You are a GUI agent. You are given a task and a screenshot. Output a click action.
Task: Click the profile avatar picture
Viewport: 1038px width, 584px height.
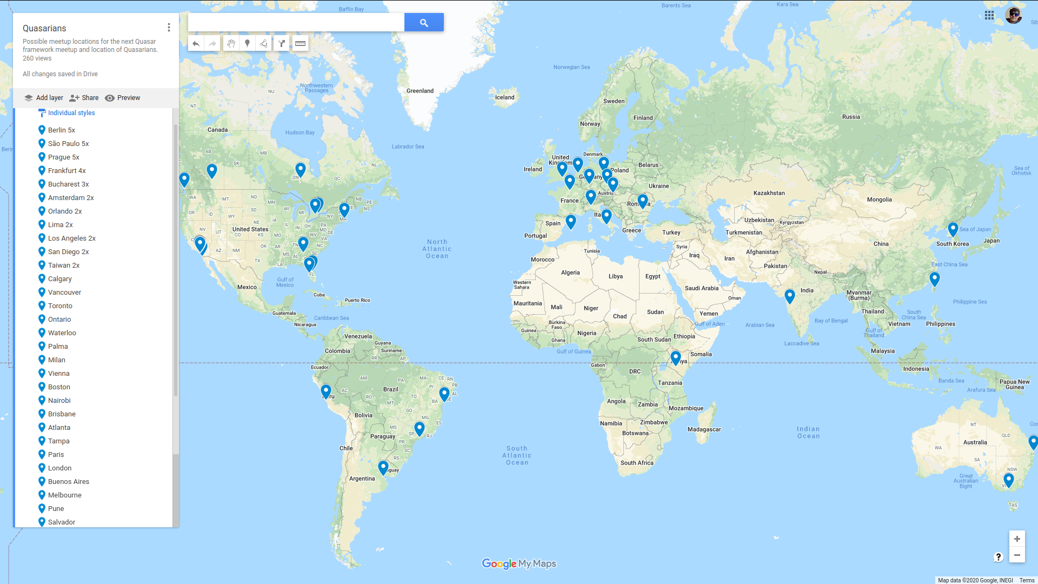1014,15
